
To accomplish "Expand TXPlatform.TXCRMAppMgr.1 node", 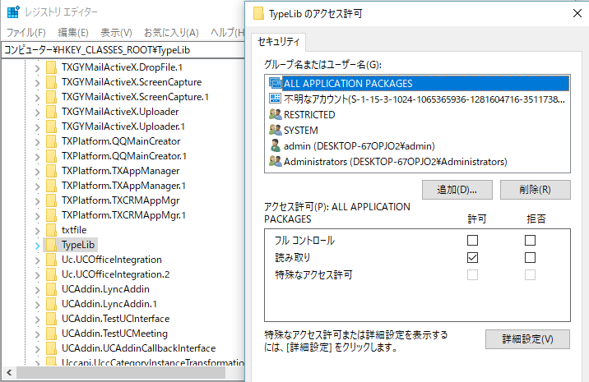I will tap(37, 216).
